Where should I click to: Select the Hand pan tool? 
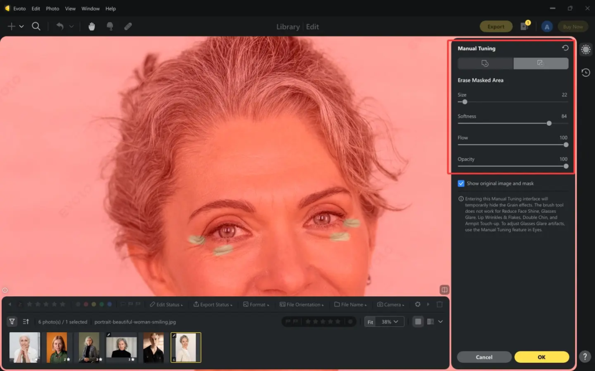point(92,26)
